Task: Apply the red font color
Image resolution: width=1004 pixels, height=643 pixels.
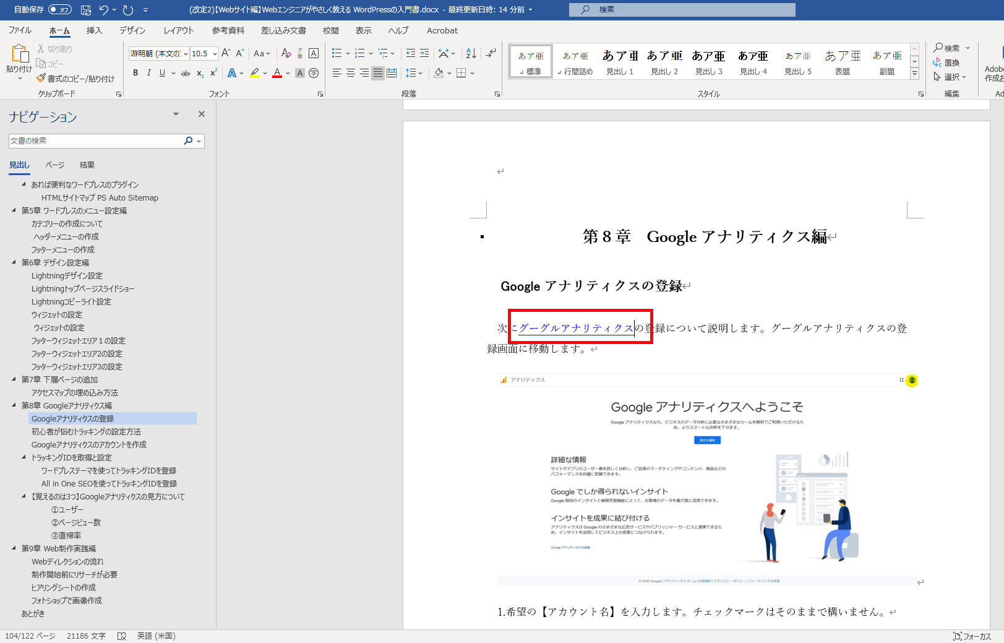Action: point(277,73)
